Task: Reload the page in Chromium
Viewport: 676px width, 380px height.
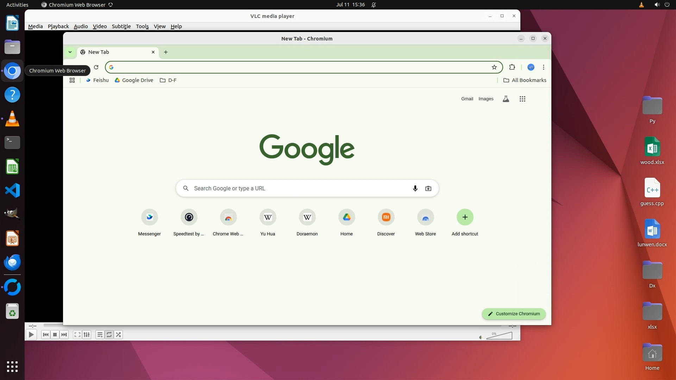Action: coord(96,67)
